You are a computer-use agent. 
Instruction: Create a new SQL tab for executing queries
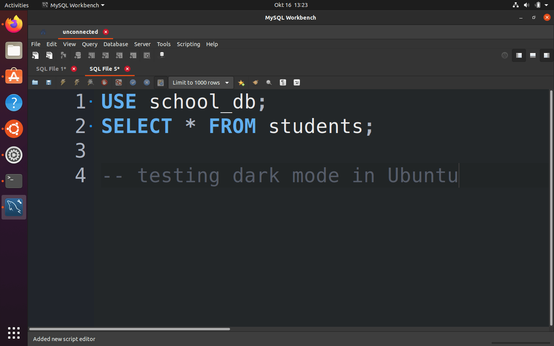[35, 55]
